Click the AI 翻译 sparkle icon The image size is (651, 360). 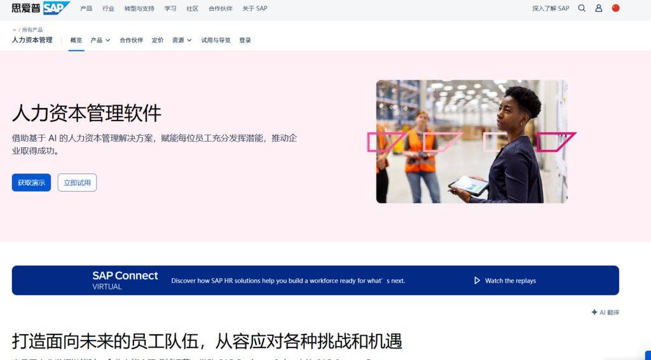tap(594, 312)
